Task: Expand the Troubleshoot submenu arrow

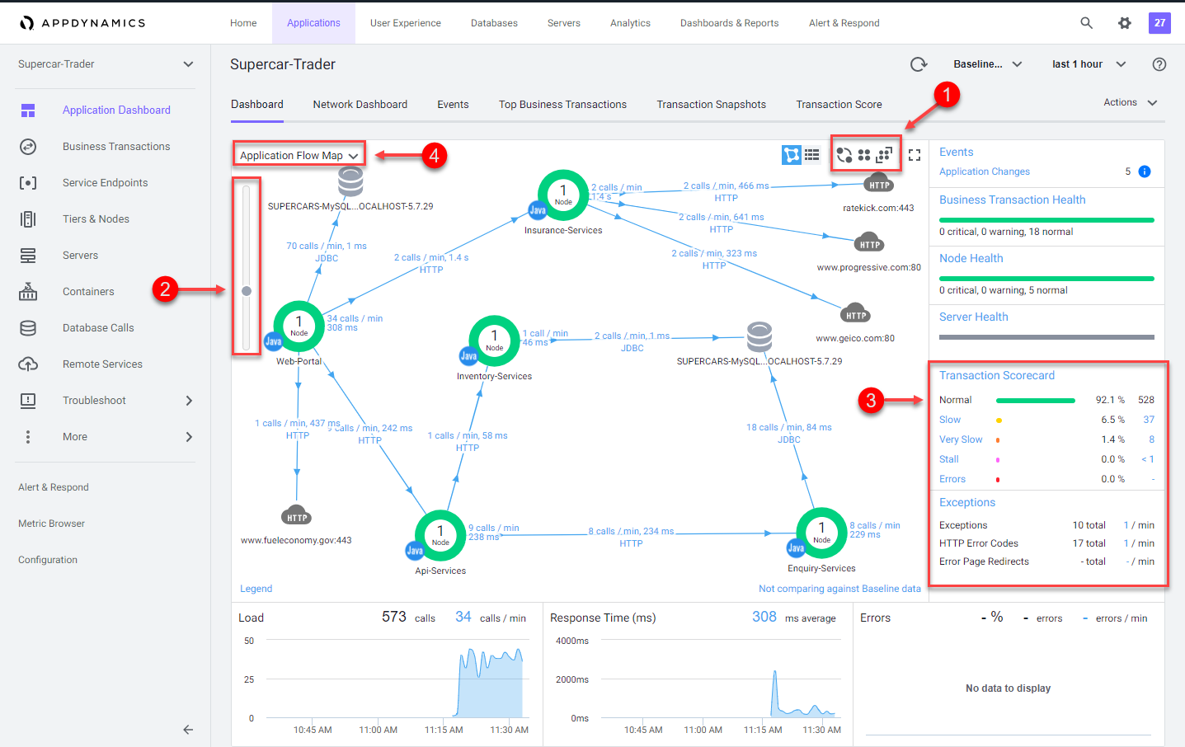Action: click(189, 401)
